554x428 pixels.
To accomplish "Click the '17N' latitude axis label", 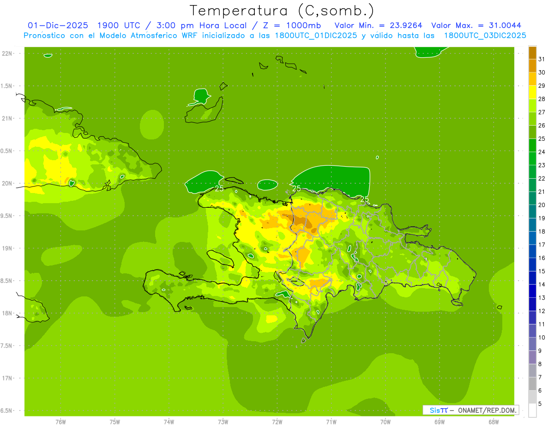I will (x=7, y=378).
